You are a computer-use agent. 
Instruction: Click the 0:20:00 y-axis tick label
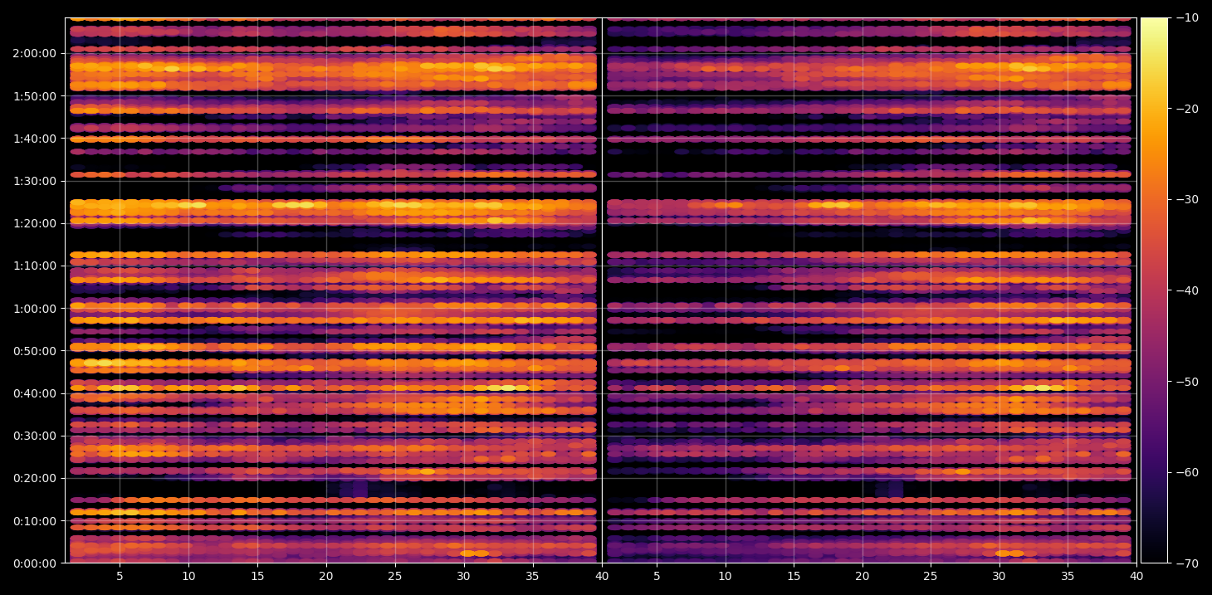35,478
